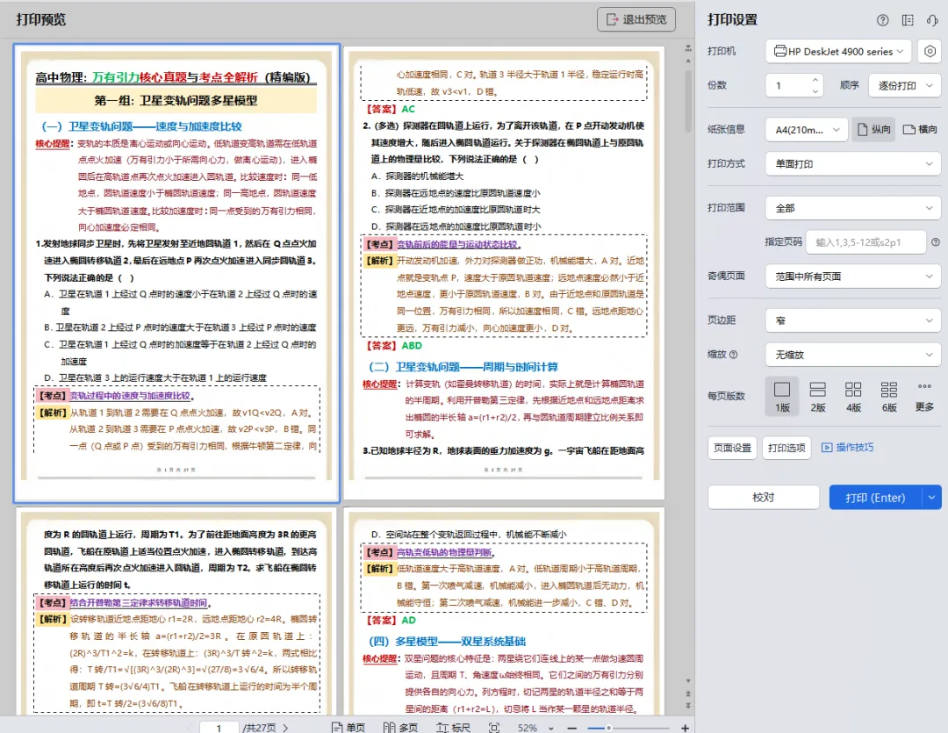This screenshot has width=948, height=733.
Task: Open the 无缩放 scaling dropdown
Action: click(x=853, y=355)
